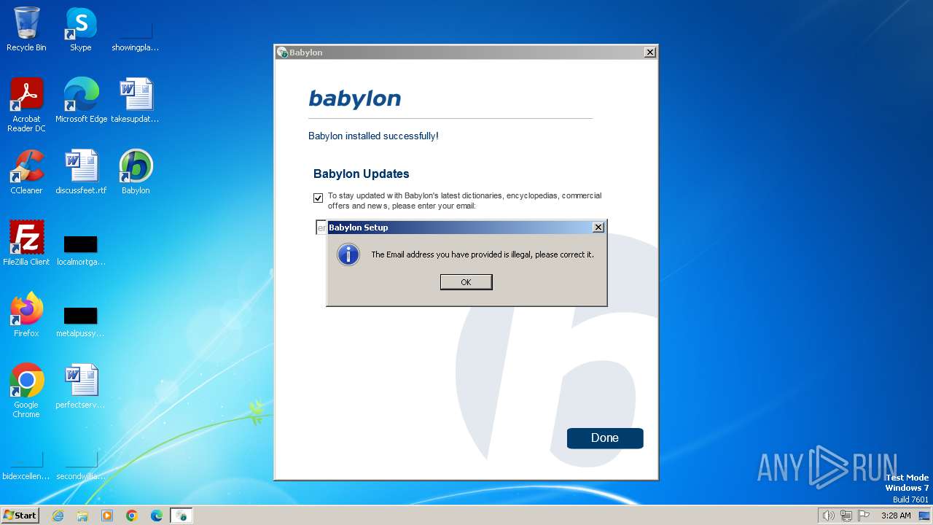The width and height of the screenshot is (933, 525).
Task: Close the Babylon installer window
Action: click(x=650, y=52)
